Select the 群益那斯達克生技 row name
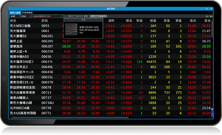This screenshot has height=135, width=222. [22, 87]
